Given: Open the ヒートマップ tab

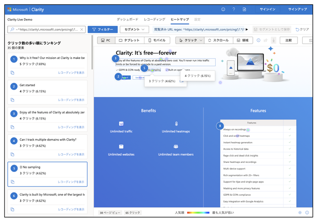Looking at the screenshot, I should tap(180, 20).
